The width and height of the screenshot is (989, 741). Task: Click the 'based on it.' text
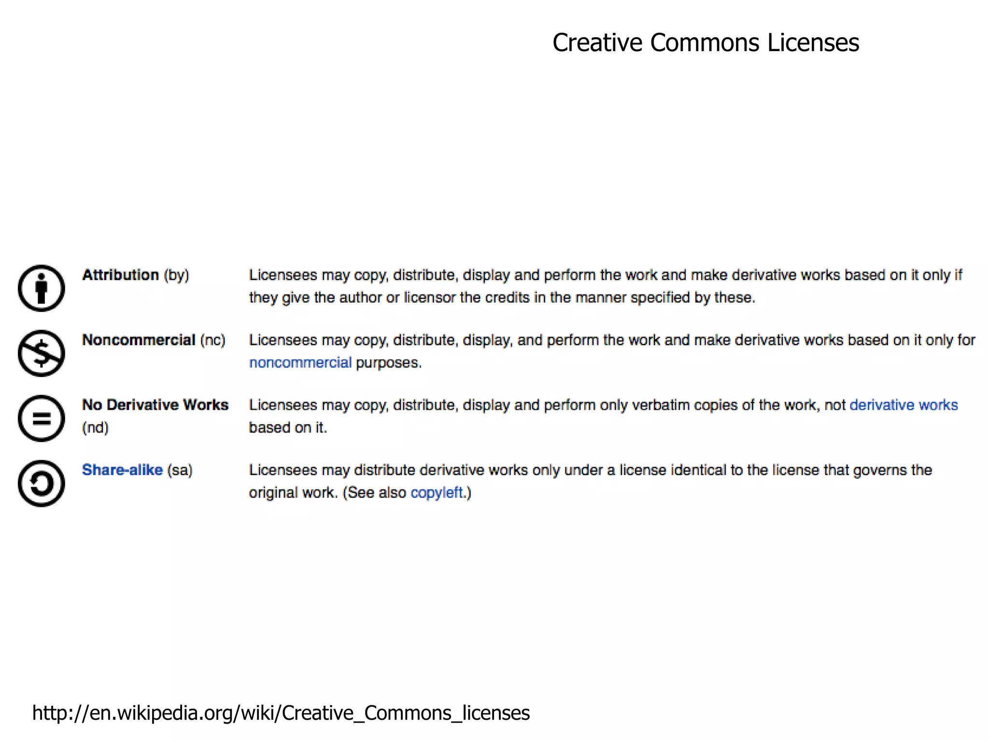pyautogui.click(x=288, y=428)
